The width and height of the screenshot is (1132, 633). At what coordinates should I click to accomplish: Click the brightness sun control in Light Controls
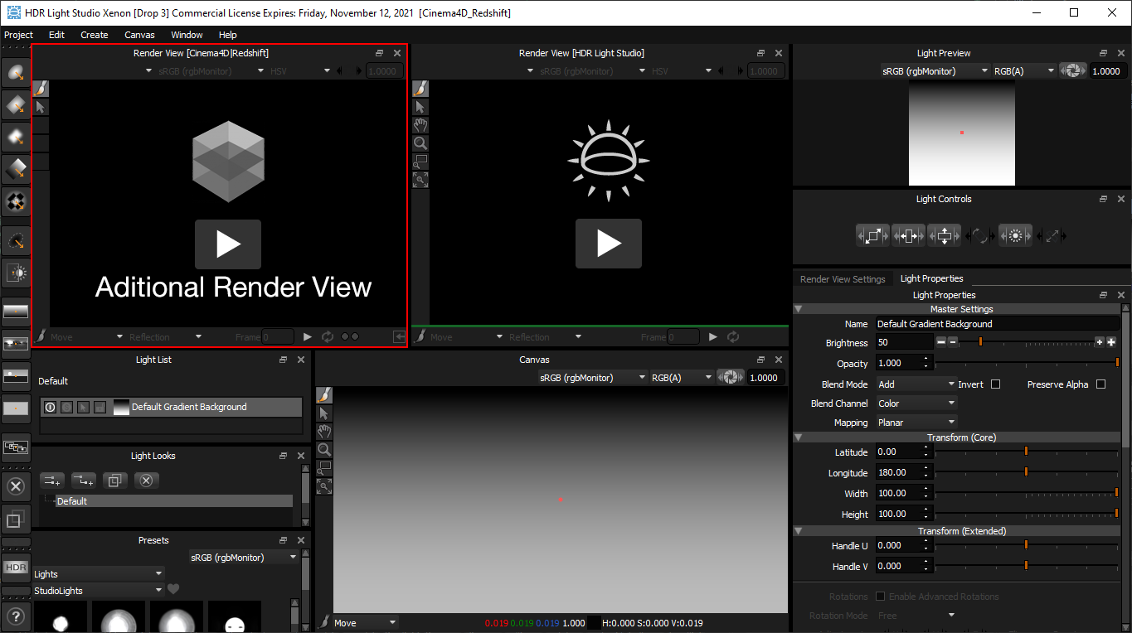click(1015, 236)
